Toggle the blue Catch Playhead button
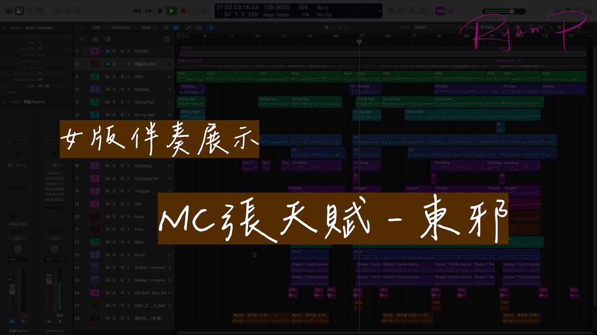Image resolution: width=597 pixels, height=335 pixels. click(211, 27)
